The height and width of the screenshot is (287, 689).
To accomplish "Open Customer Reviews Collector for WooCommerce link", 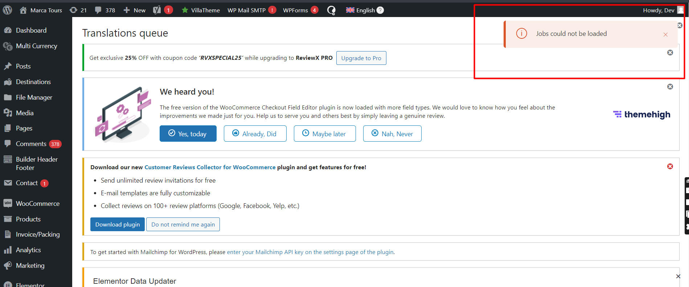I will tap(210, 167).
